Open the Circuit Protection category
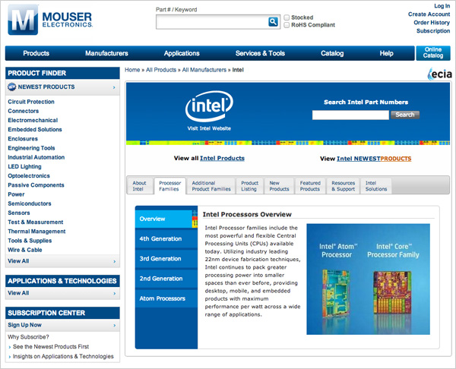The image size is (456, 369). coord(31,102)
